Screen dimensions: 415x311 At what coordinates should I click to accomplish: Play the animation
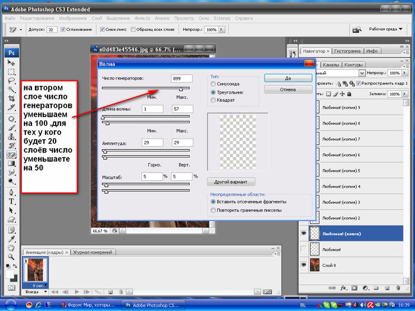pyautogui.click(x=76, y=292)
